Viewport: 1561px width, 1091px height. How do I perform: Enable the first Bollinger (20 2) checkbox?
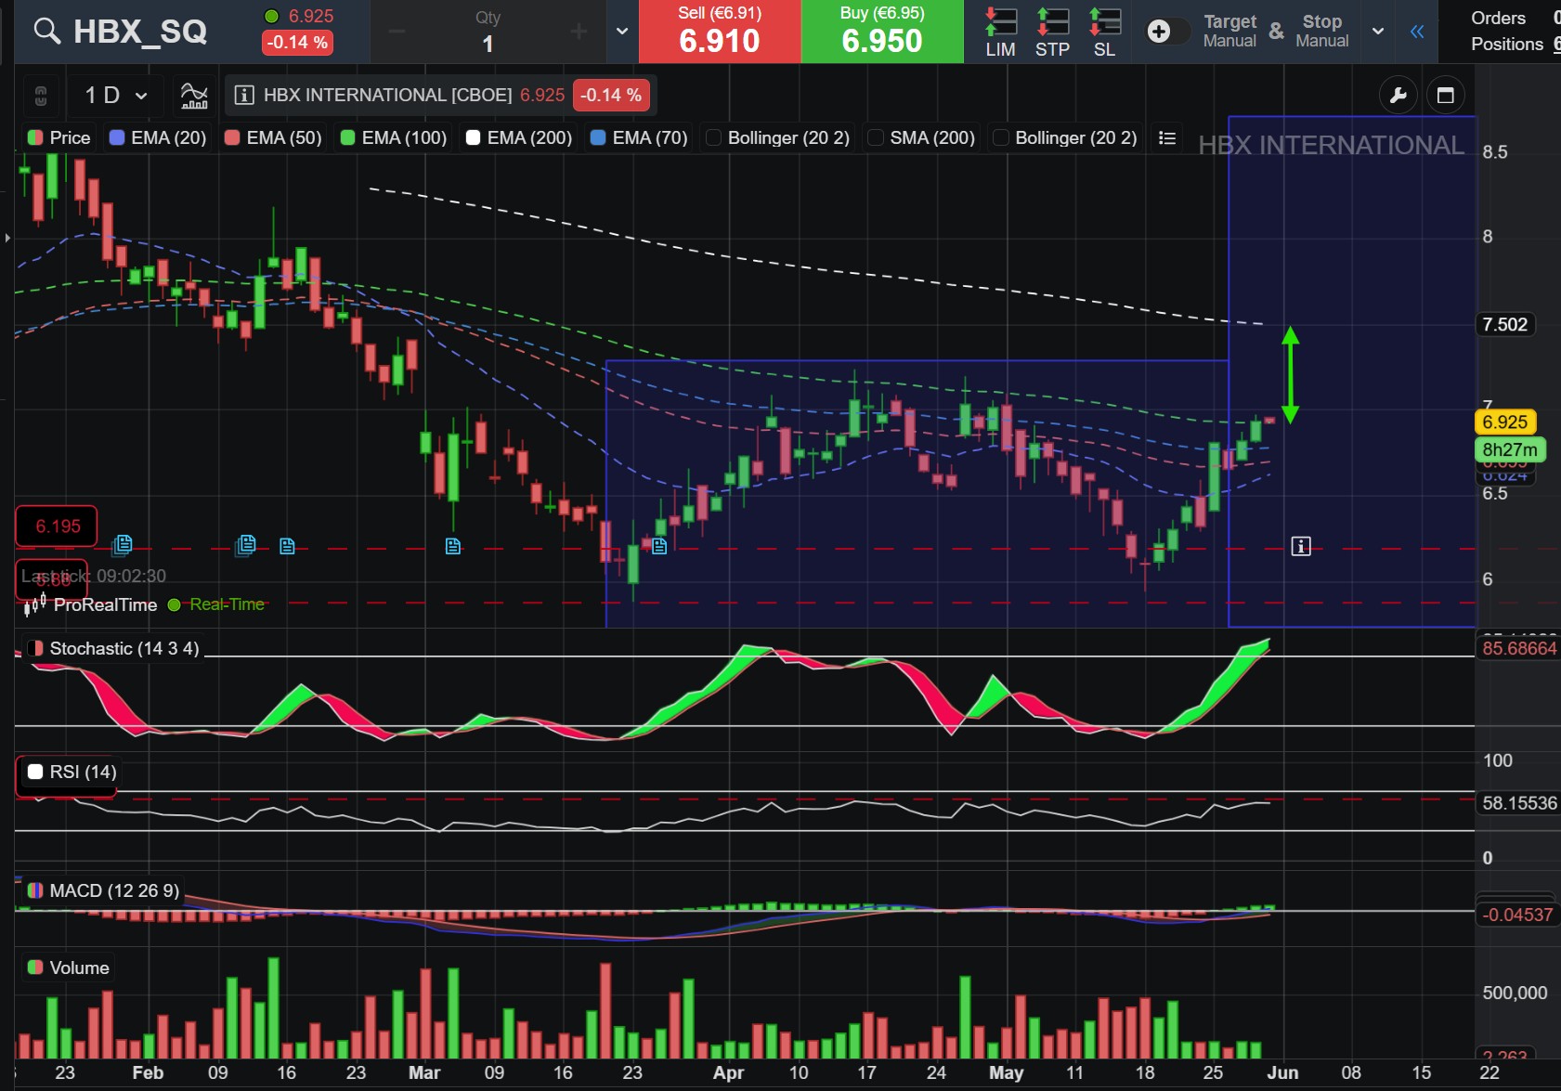point(713,137)
